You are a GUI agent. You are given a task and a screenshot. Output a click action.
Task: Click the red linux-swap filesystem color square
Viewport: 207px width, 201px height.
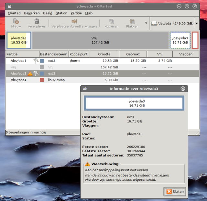(42, 80)
